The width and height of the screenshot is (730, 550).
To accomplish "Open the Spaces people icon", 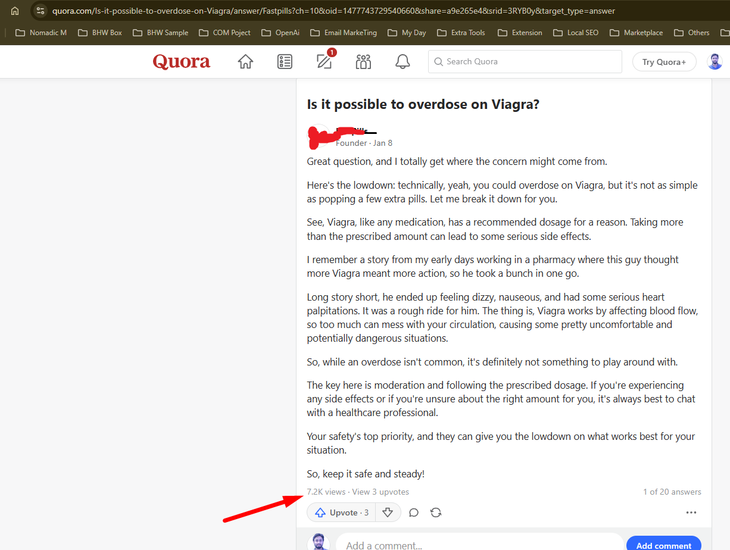I will [x=363, y=61].
